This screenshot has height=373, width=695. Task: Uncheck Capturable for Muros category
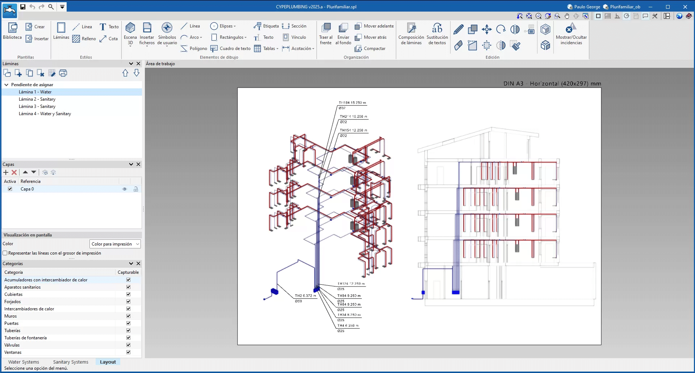point(128,316)
